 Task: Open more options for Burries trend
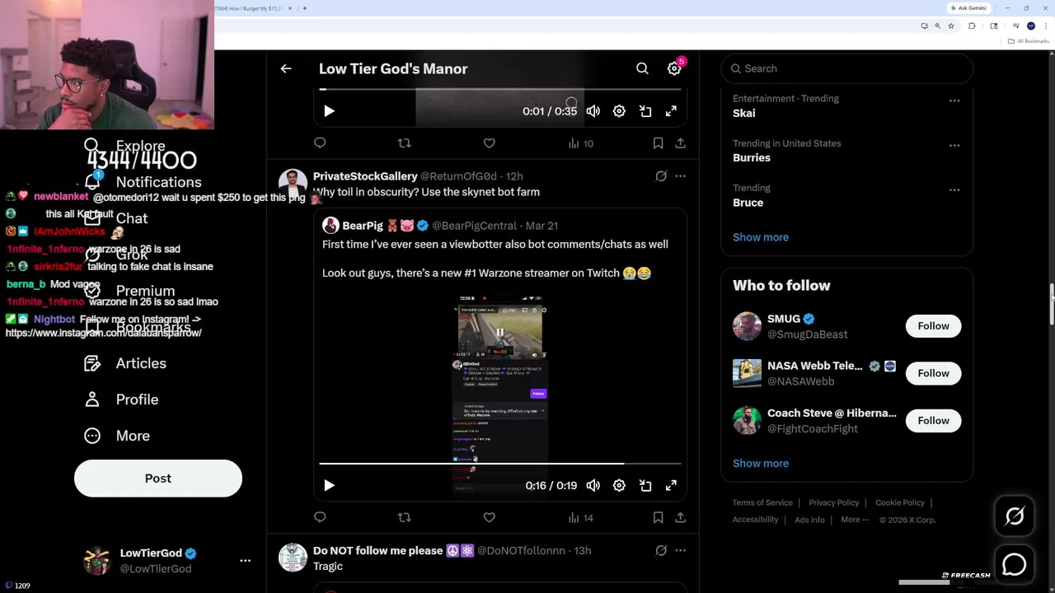pos(954,145)
